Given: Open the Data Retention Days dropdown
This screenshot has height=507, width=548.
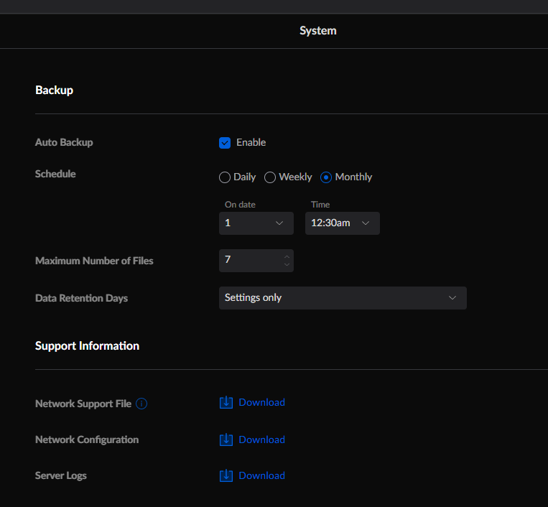Looking at the screenshot, I should 343,298.
